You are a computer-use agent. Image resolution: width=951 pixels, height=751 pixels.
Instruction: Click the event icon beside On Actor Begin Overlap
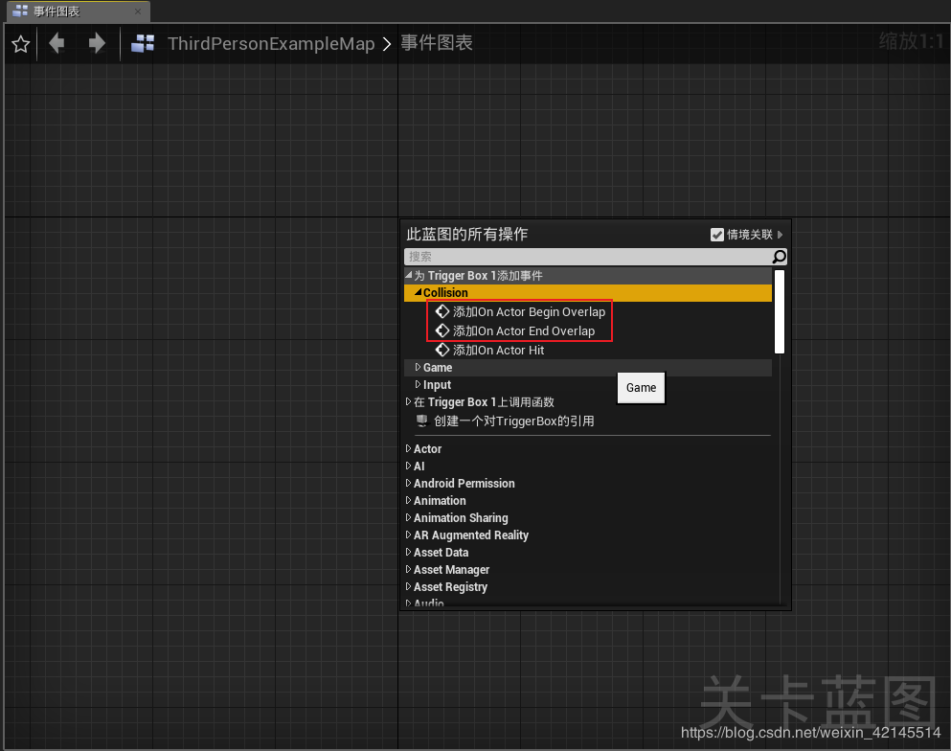pyautogui.click(x=442, y=311)
